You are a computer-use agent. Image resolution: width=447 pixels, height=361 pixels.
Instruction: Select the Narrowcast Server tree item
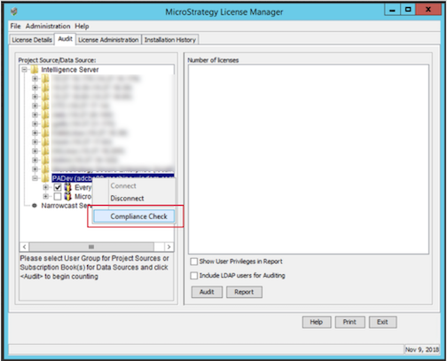click(x=66, y=206)
